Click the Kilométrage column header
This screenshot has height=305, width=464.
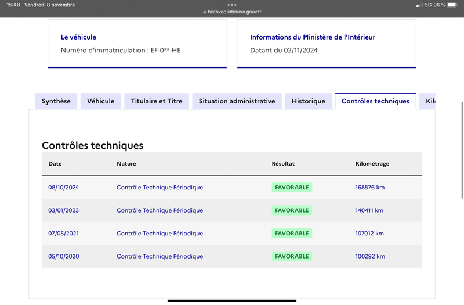372,164
